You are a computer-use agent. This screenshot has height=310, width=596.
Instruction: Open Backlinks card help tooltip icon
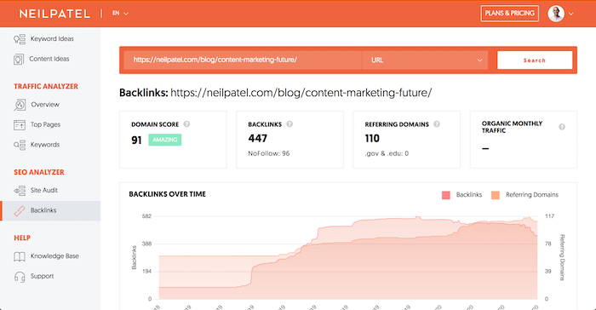click(289, 124)
